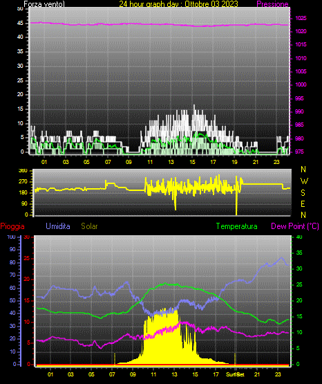Screen dimensions: 322x384
Task: Click the 'W' compass letter
Action: point(304,181)
